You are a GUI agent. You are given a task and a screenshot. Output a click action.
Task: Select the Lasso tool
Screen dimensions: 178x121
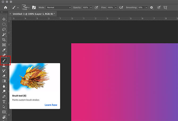click(x=4, y=29)
